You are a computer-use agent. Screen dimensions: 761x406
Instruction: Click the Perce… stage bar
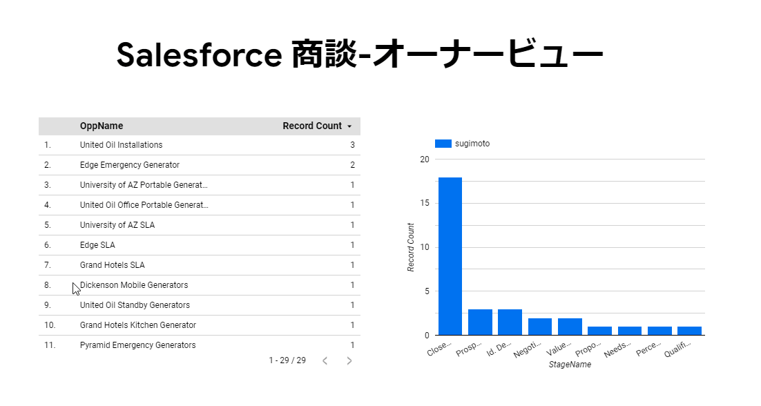(659, 331)
